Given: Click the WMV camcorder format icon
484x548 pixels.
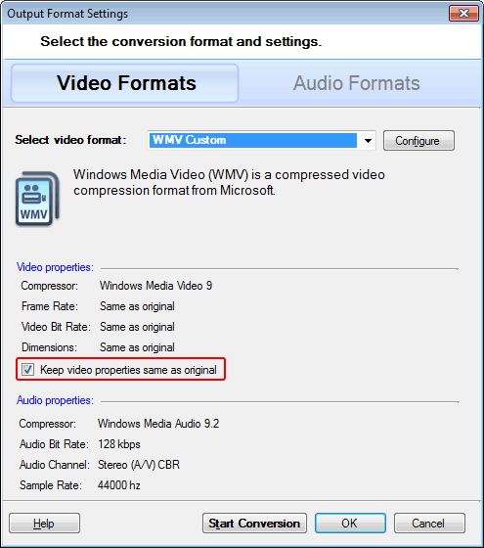Looking at the screenshot, I should 37,199.
